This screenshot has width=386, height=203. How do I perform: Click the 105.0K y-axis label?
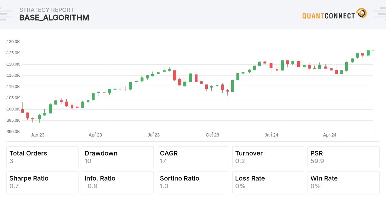coord(13,98)
